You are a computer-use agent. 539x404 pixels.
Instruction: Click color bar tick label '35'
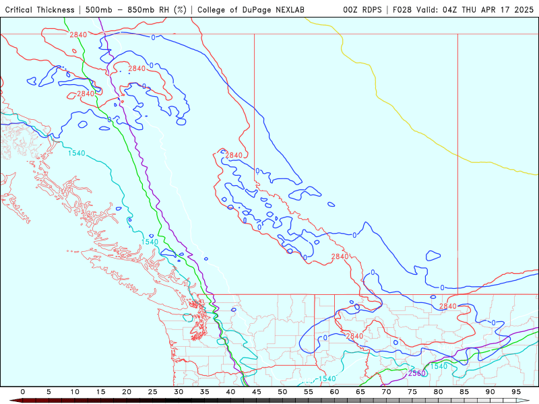205,392
